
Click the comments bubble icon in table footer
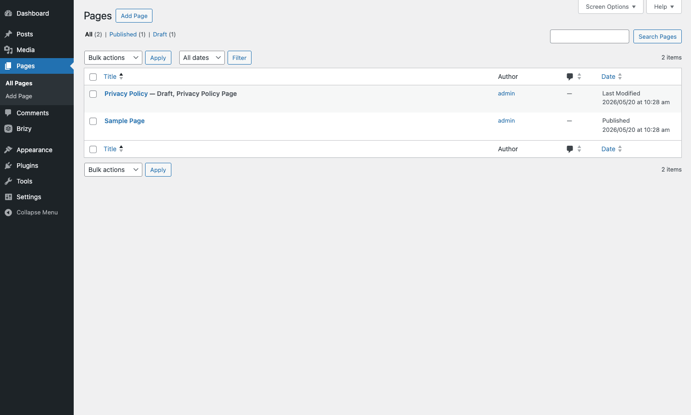pyautogui.click(x=570, y=149)
